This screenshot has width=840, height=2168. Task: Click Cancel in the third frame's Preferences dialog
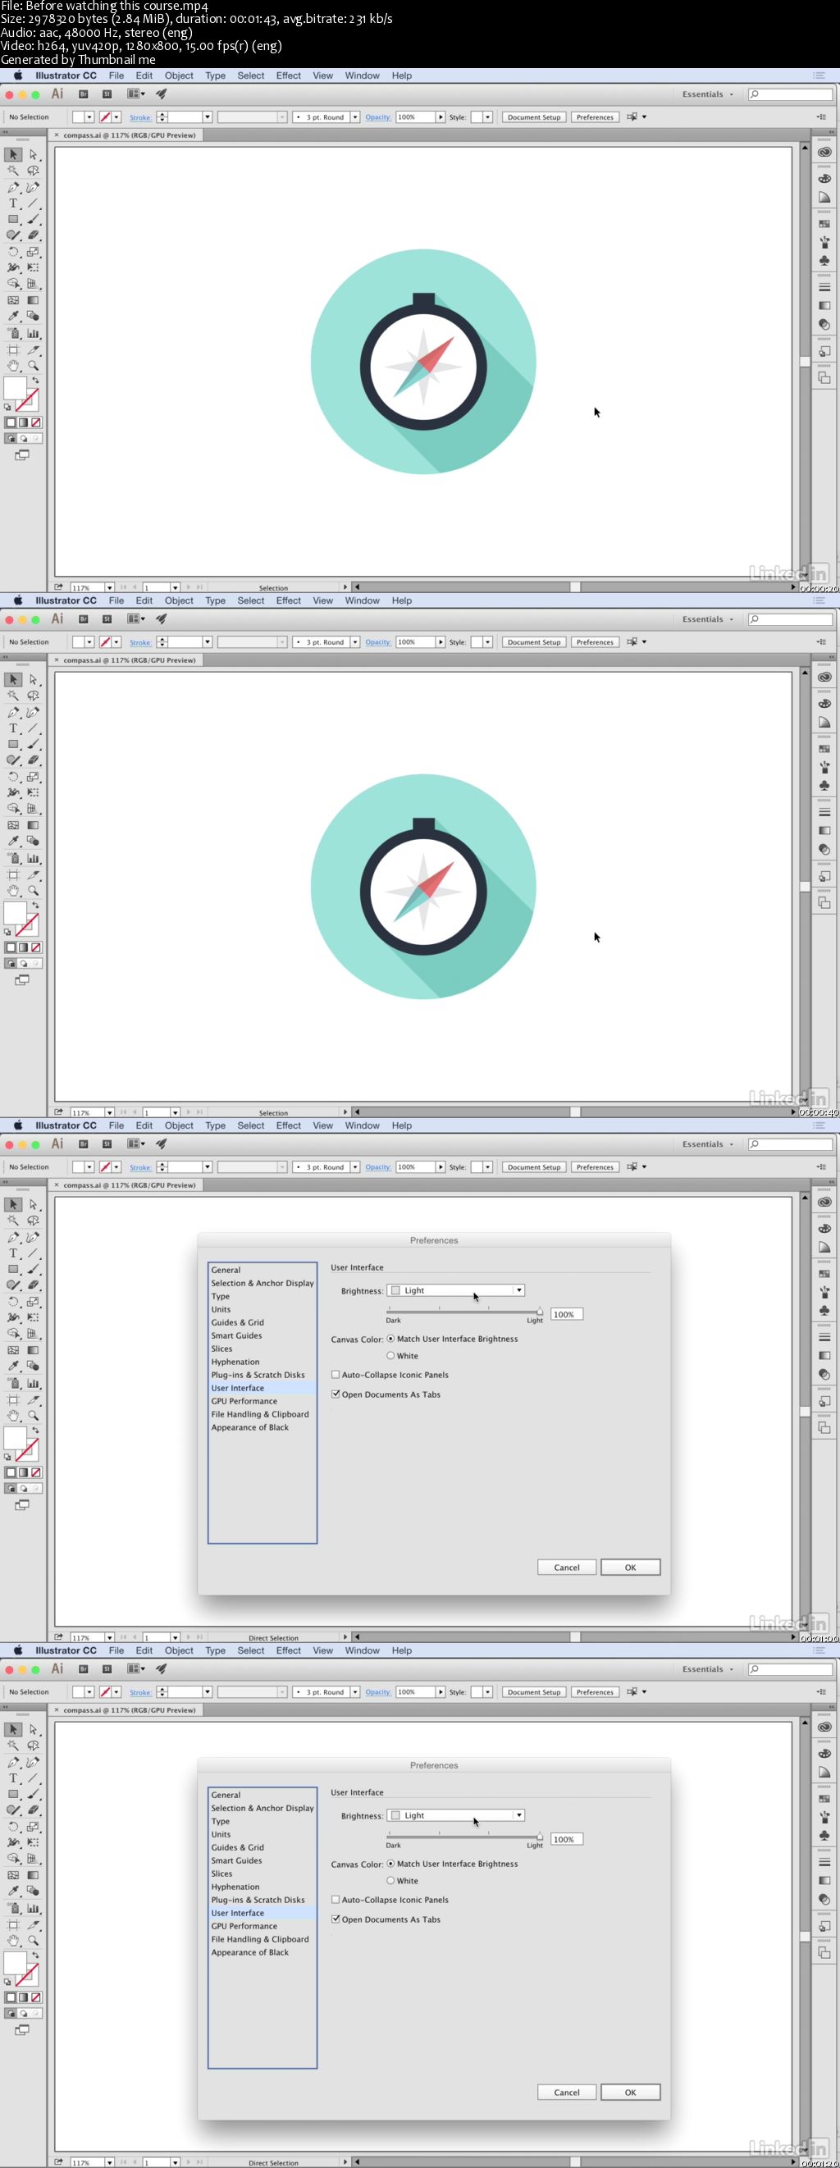(x=567, y=1567)
